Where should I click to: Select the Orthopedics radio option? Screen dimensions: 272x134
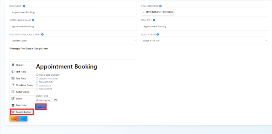tap(37, 89)
